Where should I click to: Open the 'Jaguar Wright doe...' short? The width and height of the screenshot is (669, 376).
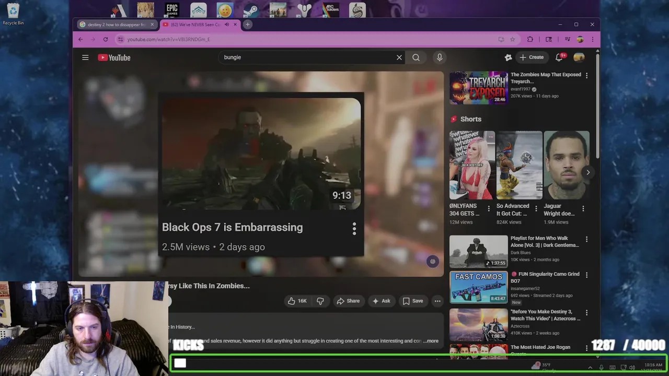coord(567,165)
